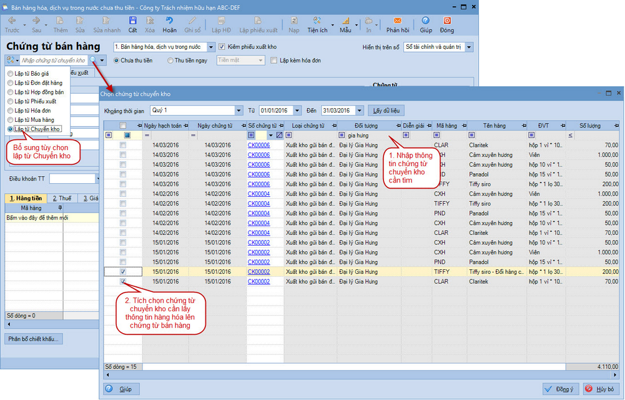Viewport: 625px width, 400px height.
Task: Select Chưa thu tiền radio button
Action: pos(116,61)
